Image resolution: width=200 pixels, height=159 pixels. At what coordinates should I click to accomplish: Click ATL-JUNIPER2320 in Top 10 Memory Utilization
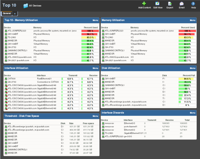point(17,31)
